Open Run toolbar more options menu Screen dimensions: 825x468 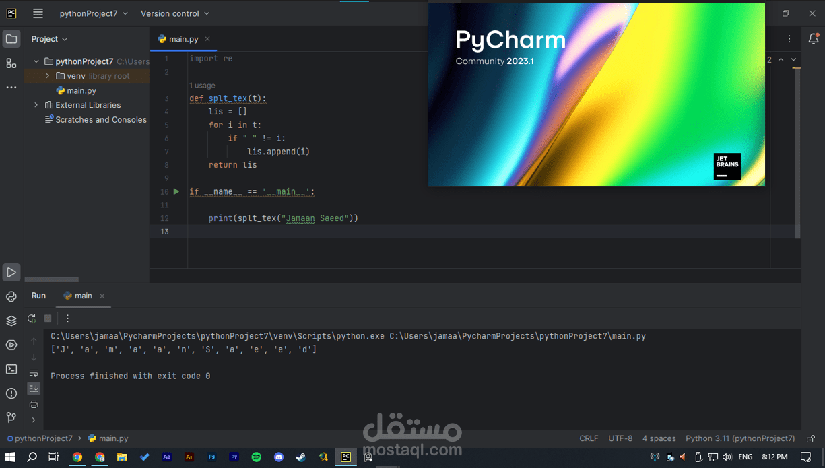(67, 319)
